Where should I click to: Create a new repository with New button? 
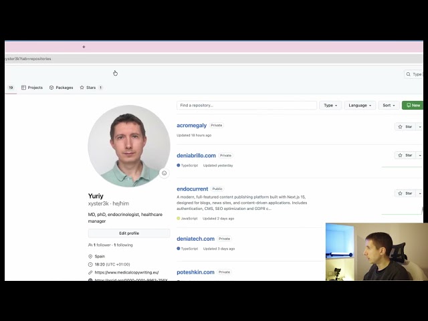(x=413, y=106)
